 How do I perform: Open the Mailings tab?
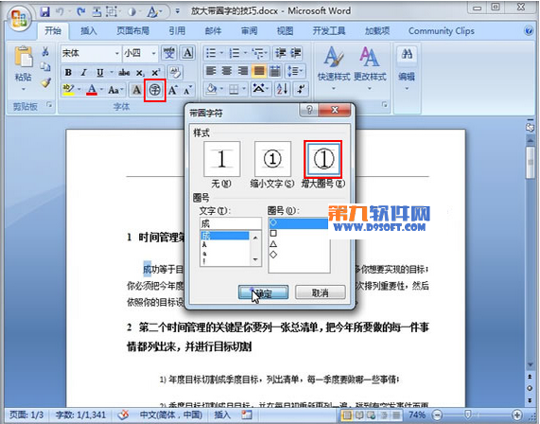click(x=213, y=31)
